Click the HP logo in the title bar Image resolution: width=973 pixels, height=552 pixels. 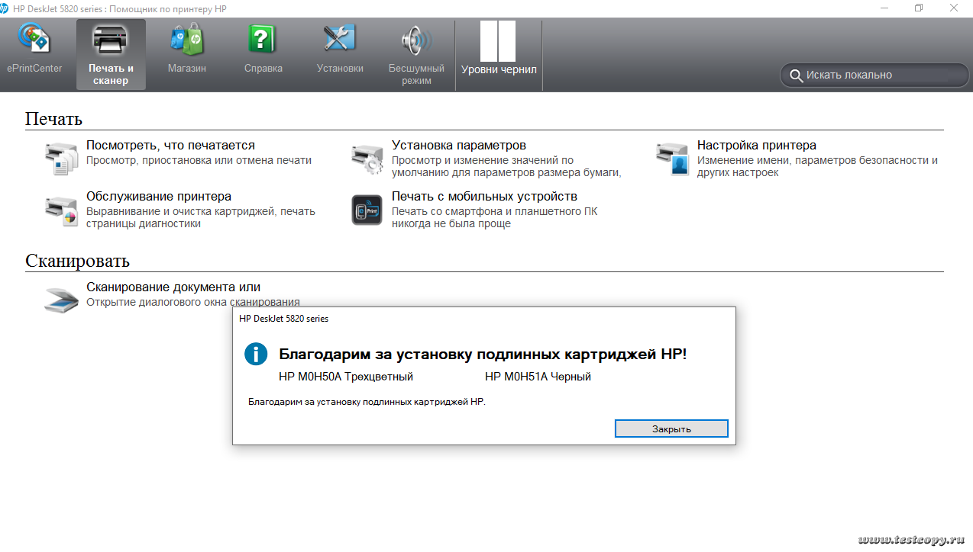(5, 8)
